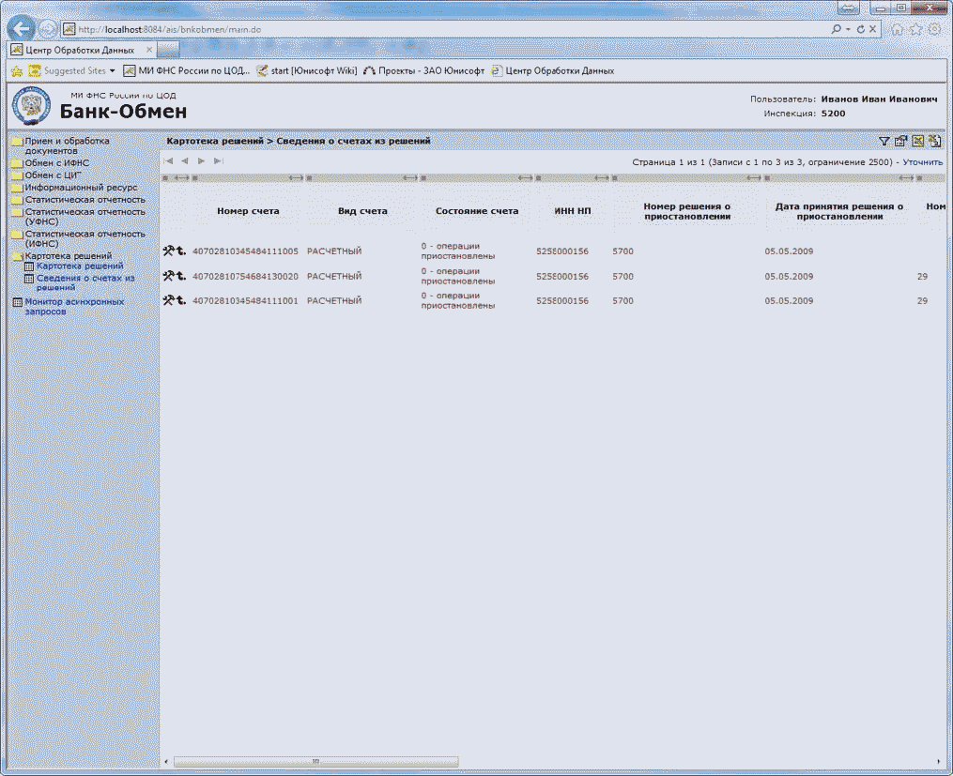Click the tools icon on first account row
Screen dimensions: 953x776
click(169, 251)
